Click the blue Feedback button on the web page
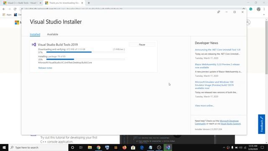Screen dimensions: 268x151 tap(261, 124)
